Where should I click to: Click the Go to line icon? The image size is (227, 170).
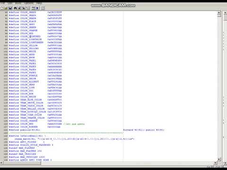pyautogui.click(x=27, y=8)
